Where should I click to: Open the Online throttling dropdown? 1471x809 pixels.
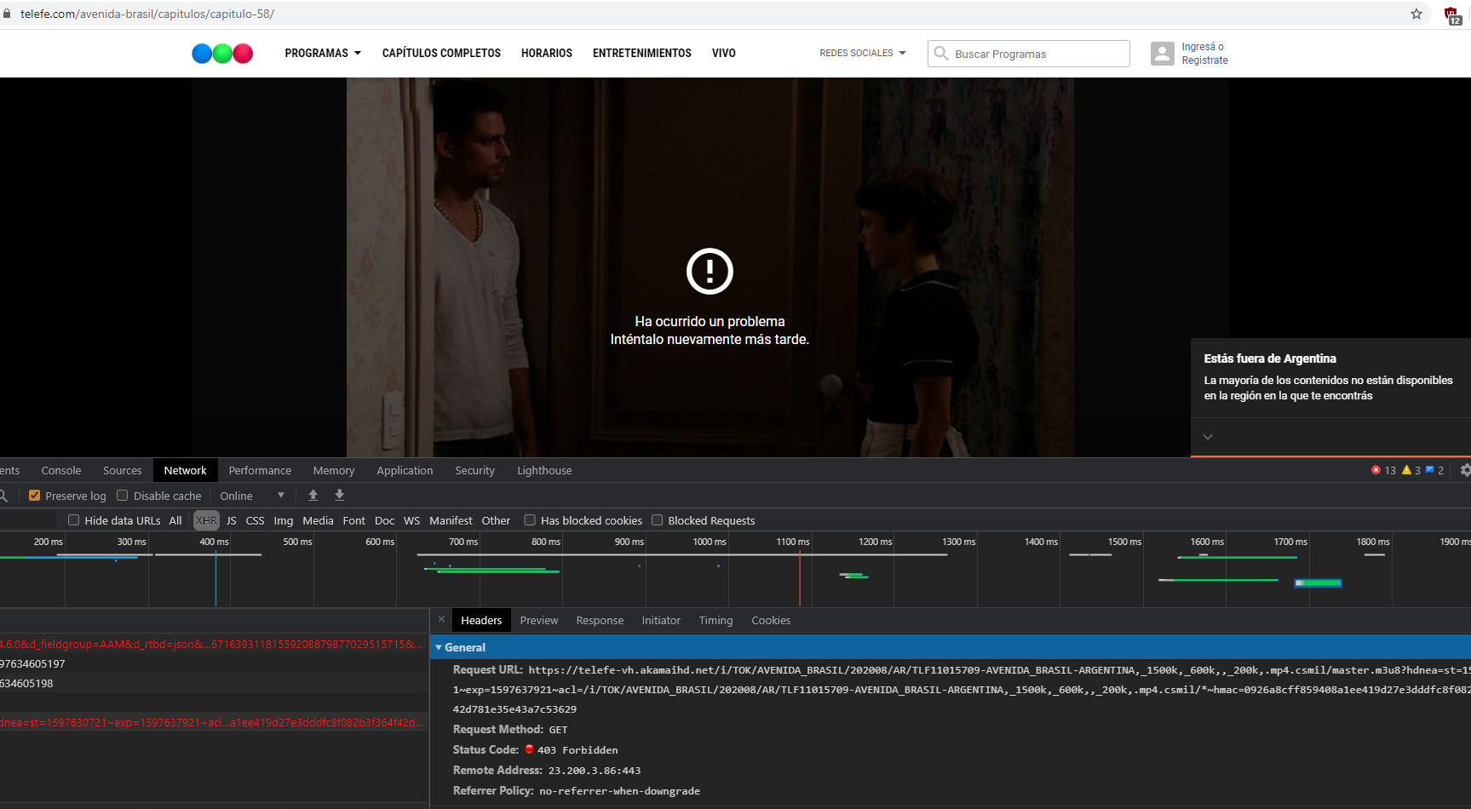252,495
